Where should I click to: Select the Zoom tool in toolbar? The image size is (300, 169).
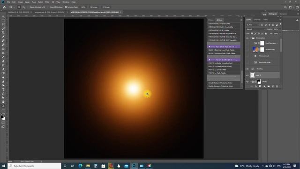(3, 106)
